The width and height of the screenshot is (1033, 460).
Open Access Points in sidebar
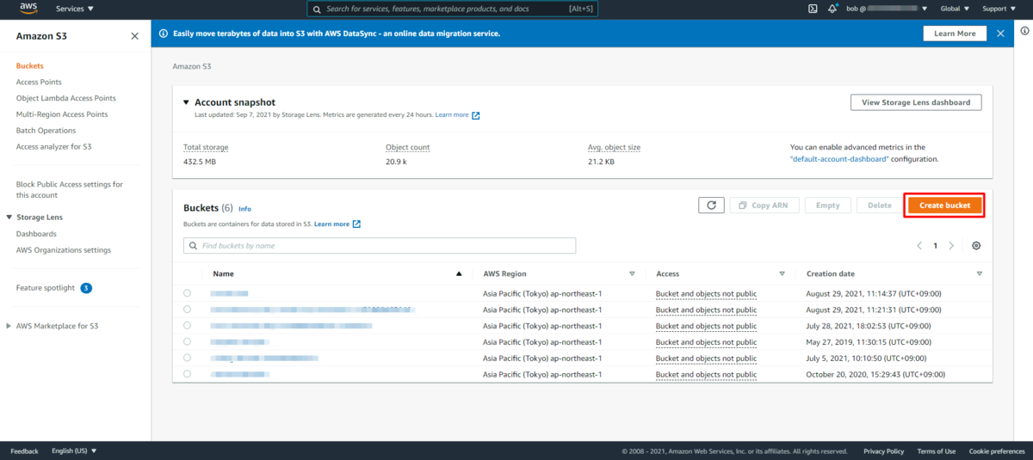click(39, 82)
